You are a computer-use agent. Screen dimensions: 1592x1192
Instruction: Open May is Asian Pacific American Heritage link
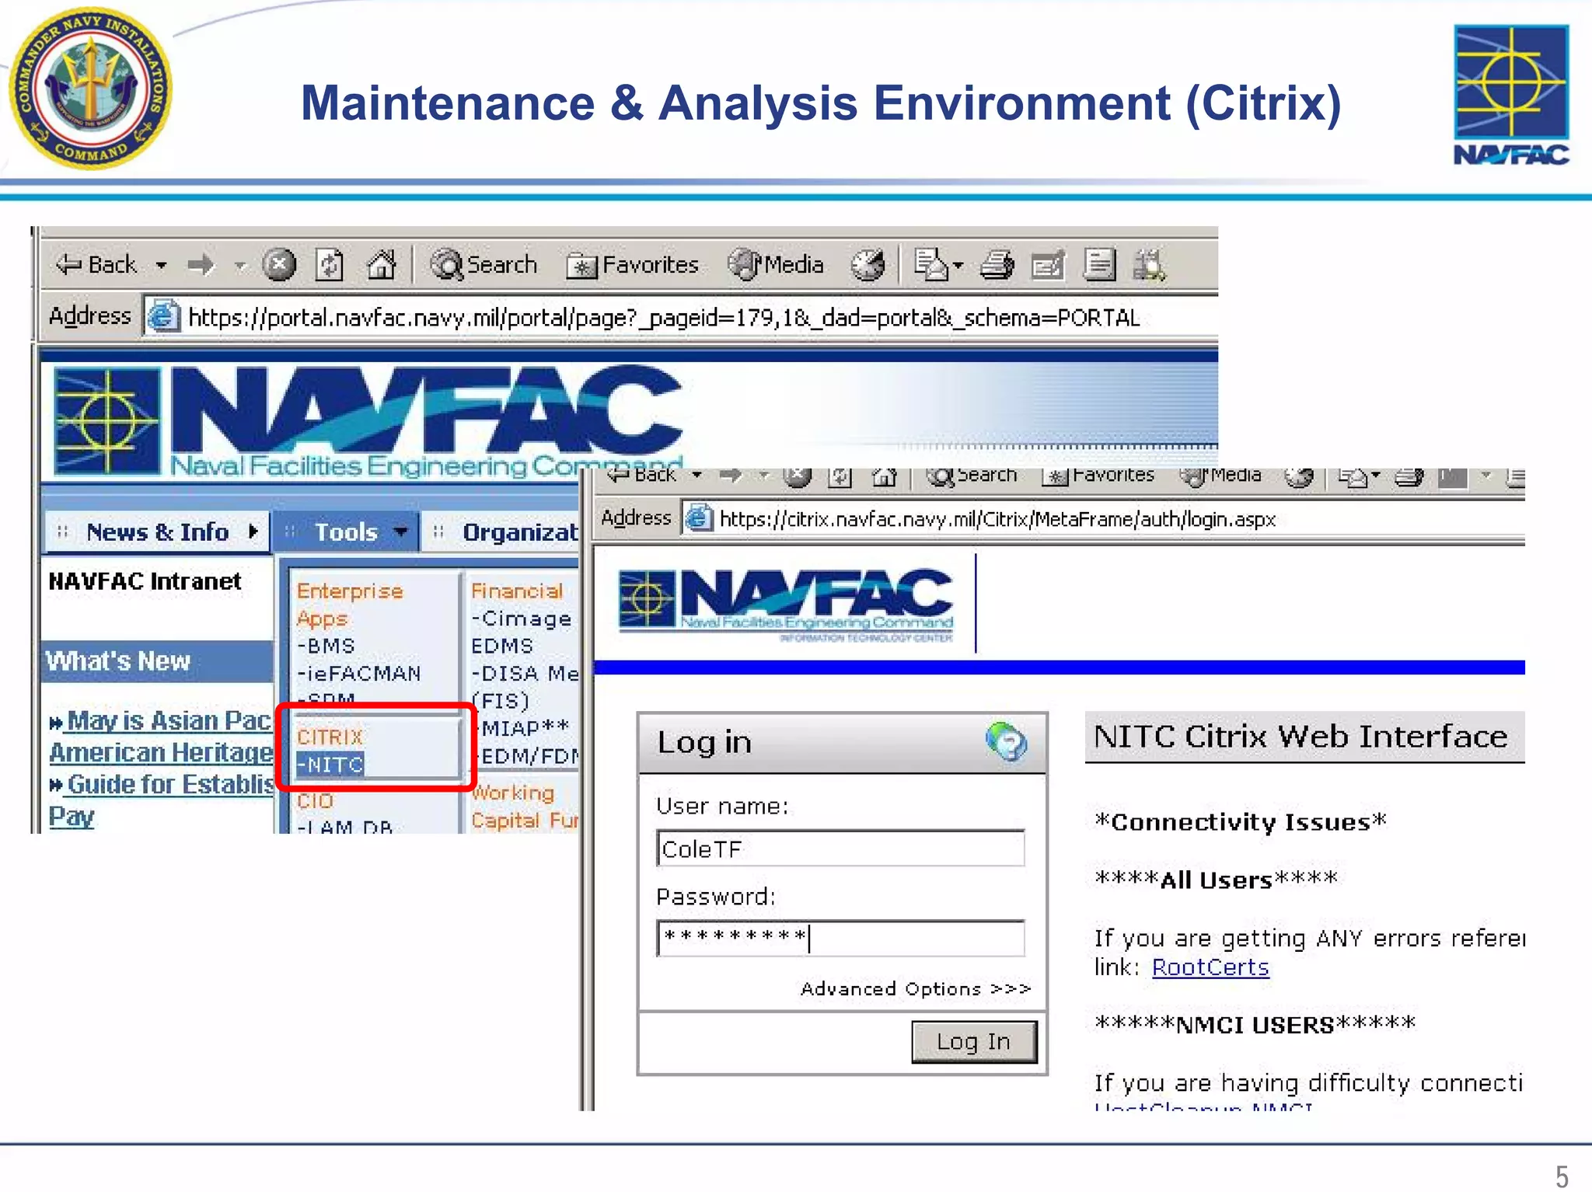pyautogui.click(x=161, y=736)
